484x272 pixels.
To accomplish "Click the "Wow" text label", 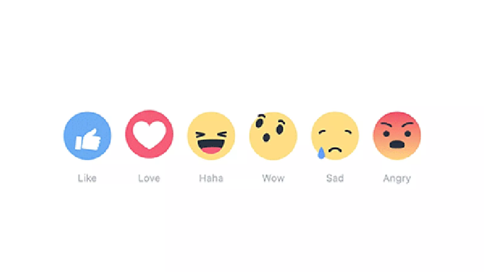I will (x=273, y=178).
